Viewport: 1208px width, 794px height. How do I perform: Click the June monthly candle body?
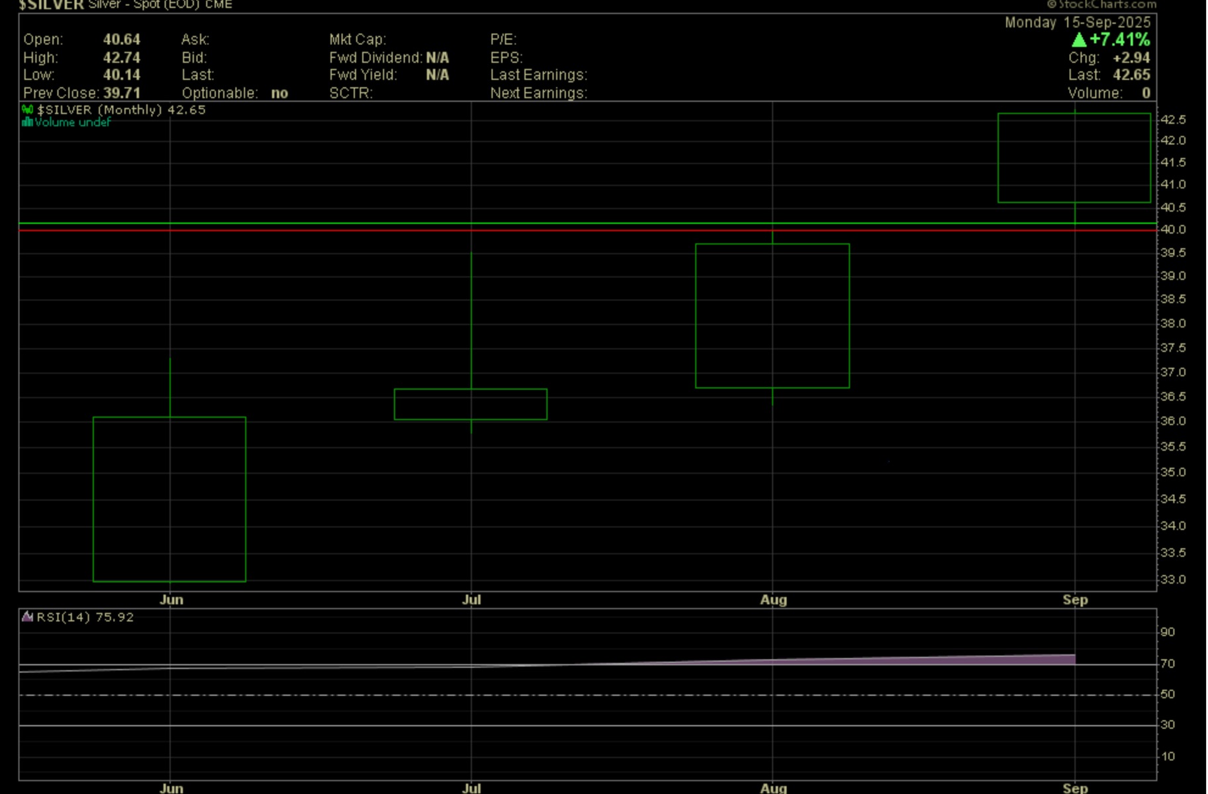[169, 500]
